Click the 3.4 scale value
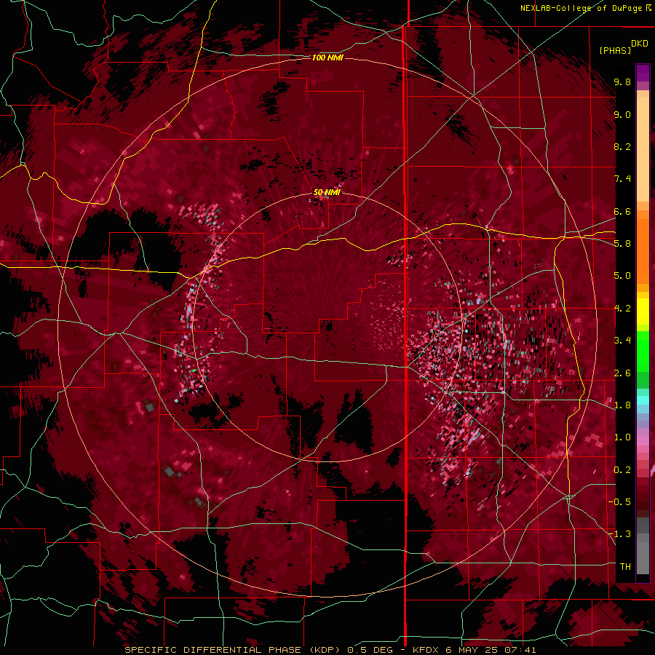Viewport: 655px width, 655px height. click(x=622, y=341)
